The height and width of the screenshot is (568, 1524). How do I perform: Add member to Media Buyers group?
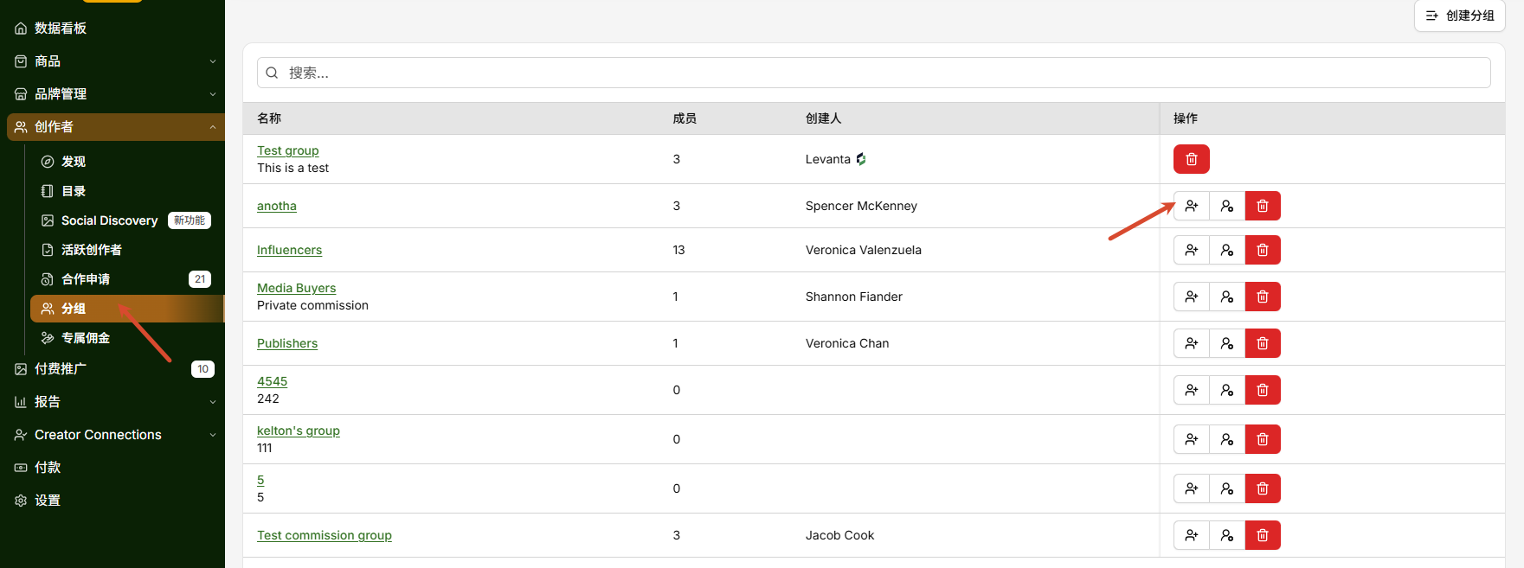pyautogui.click(x=1192, y=297)
